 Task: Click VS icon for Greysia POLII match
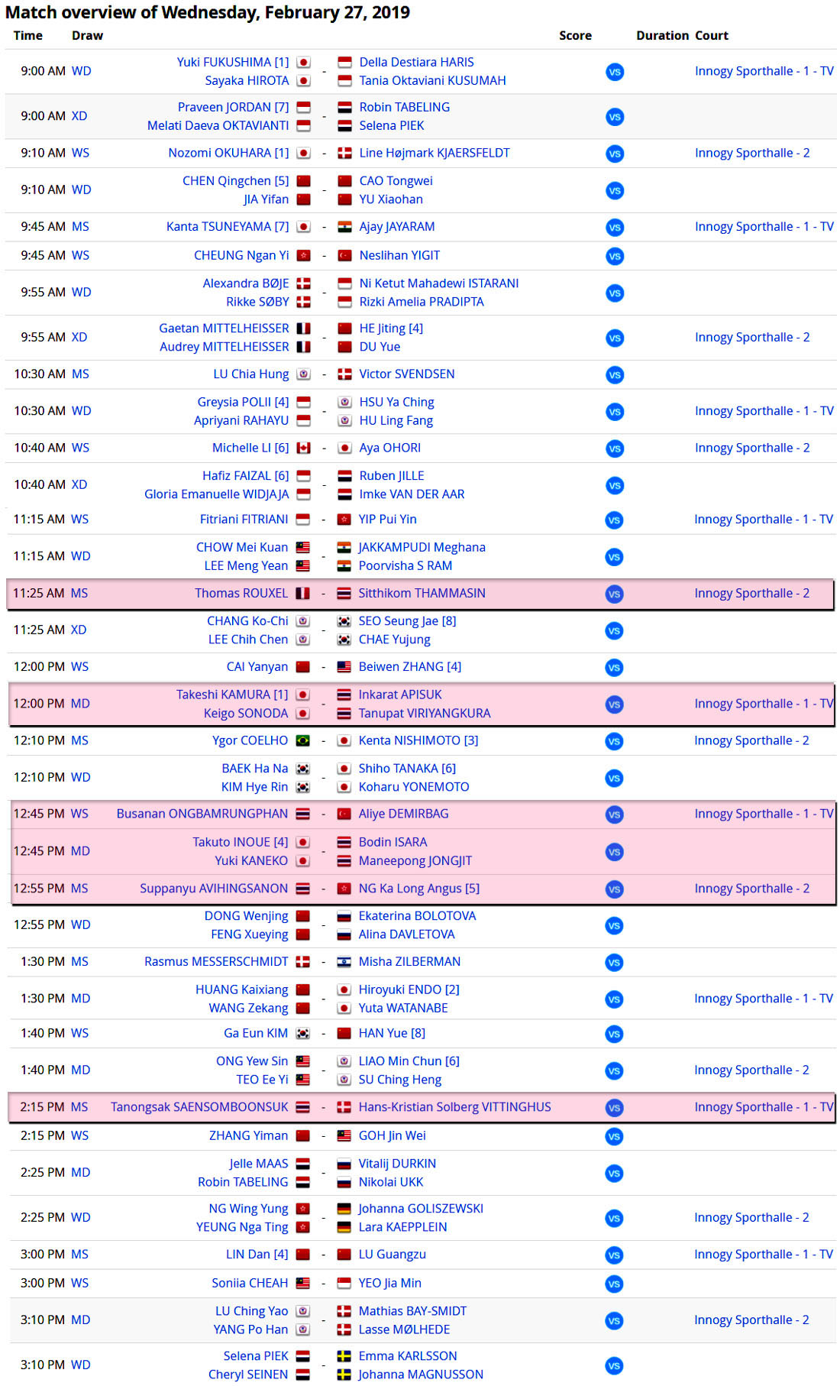click(x=615, y=411)
